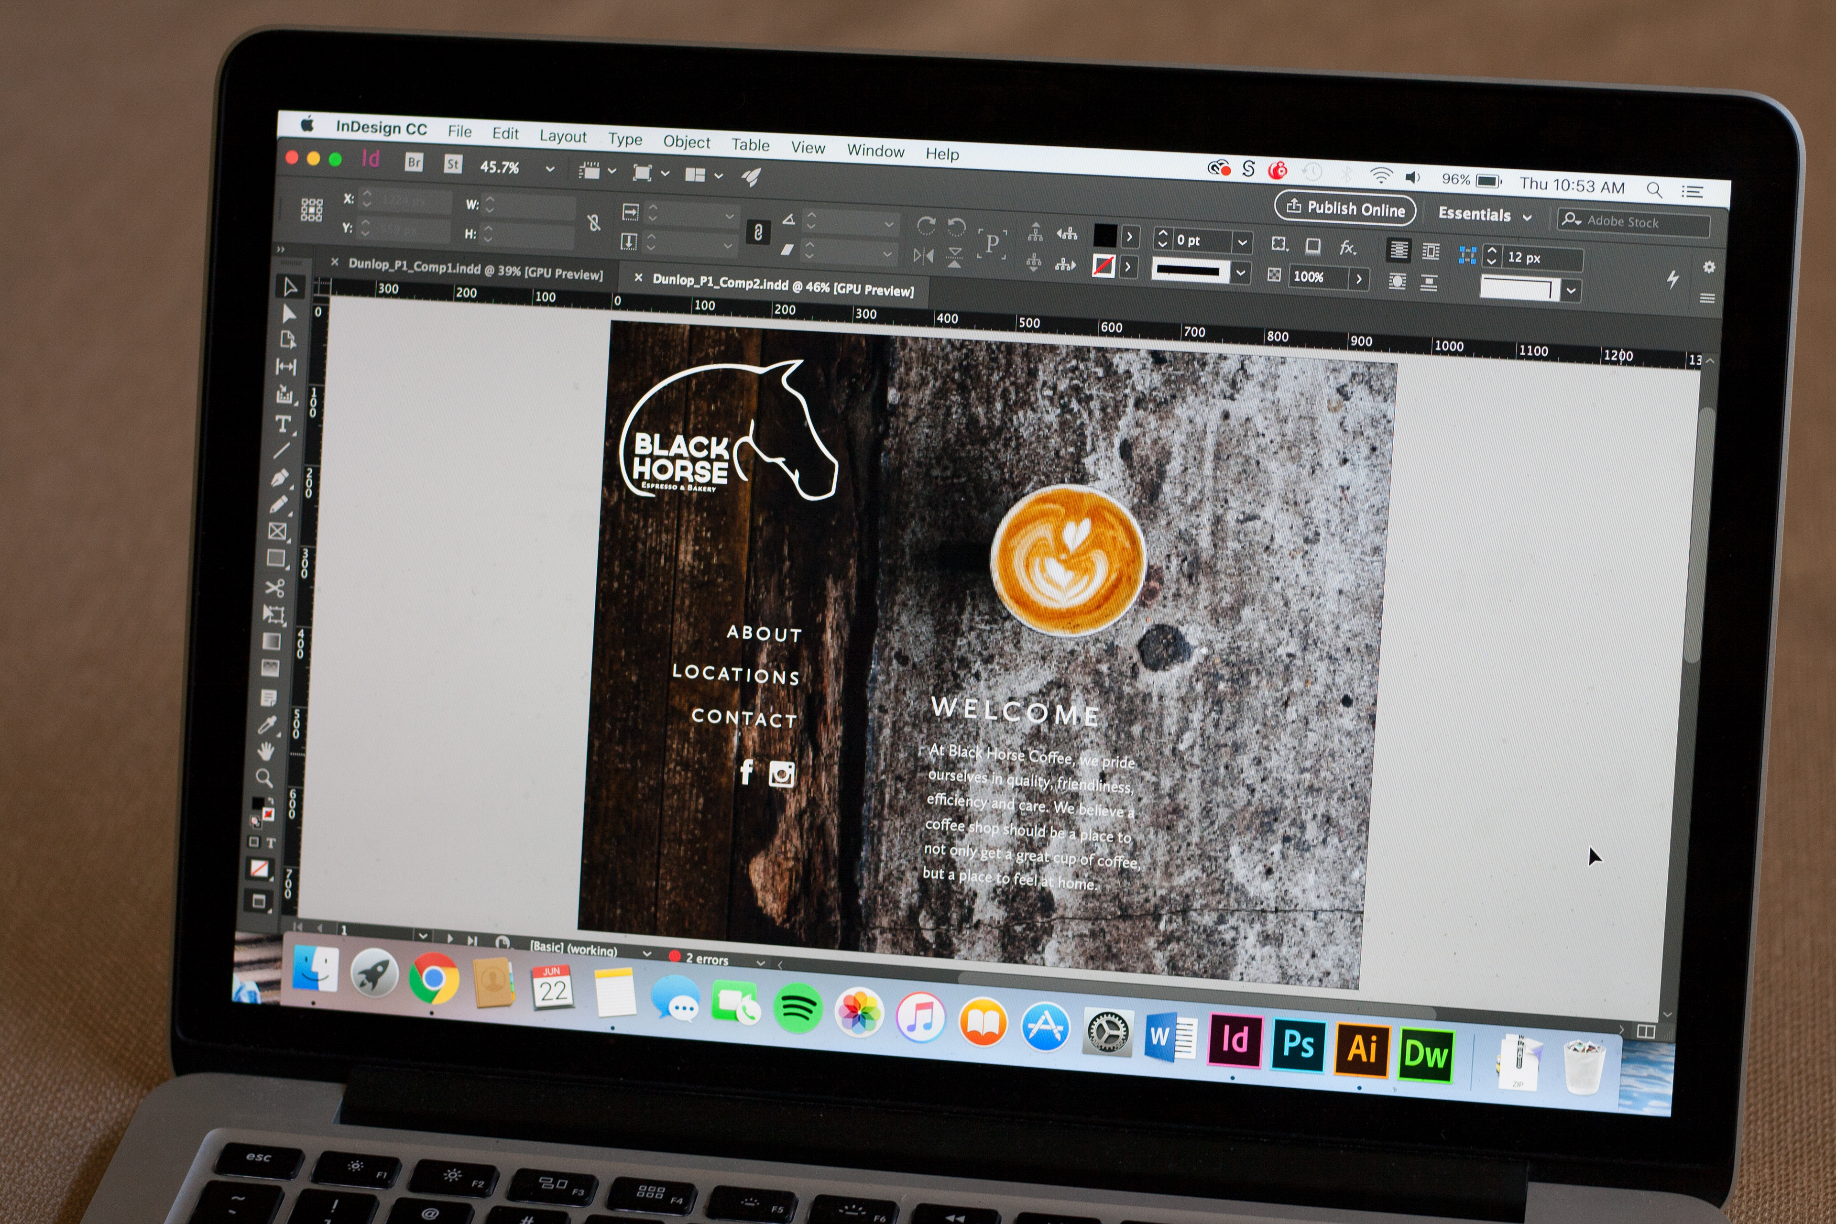This screenshot has height=1224, width=1836.
Task: Open the File menu
Action: (459, 131)
